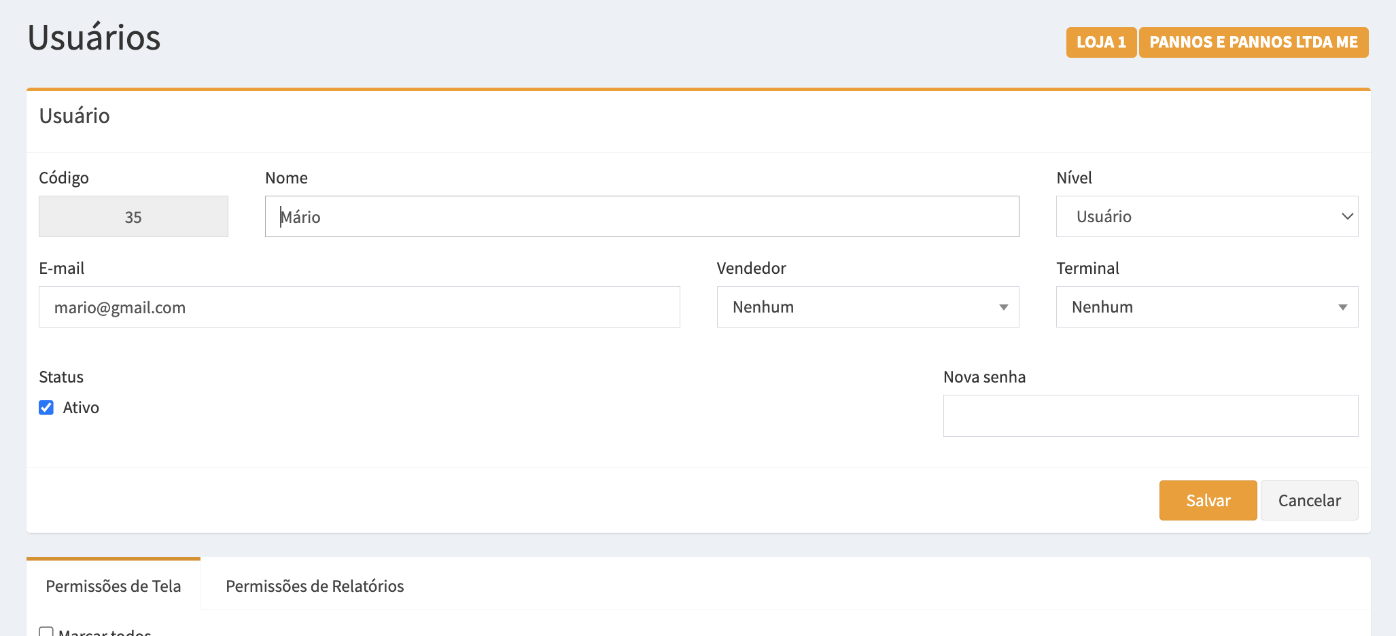
Task: Click the Ativo label text
Action: [x=81, y=408]
